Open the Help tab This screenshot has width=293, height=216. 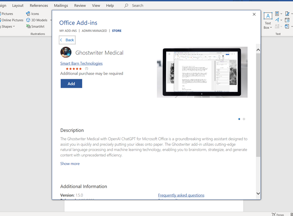pos(110,6)
